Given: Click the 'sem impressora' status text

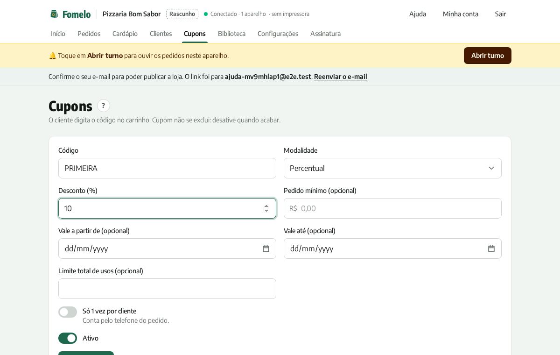Looking at the screenshot, I should [x=290, y=14].
